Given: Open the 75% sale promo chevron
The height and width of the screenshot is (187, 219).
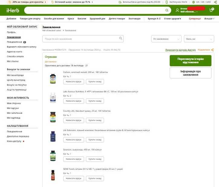Looking at the screenshot, I should coord(92,2).
